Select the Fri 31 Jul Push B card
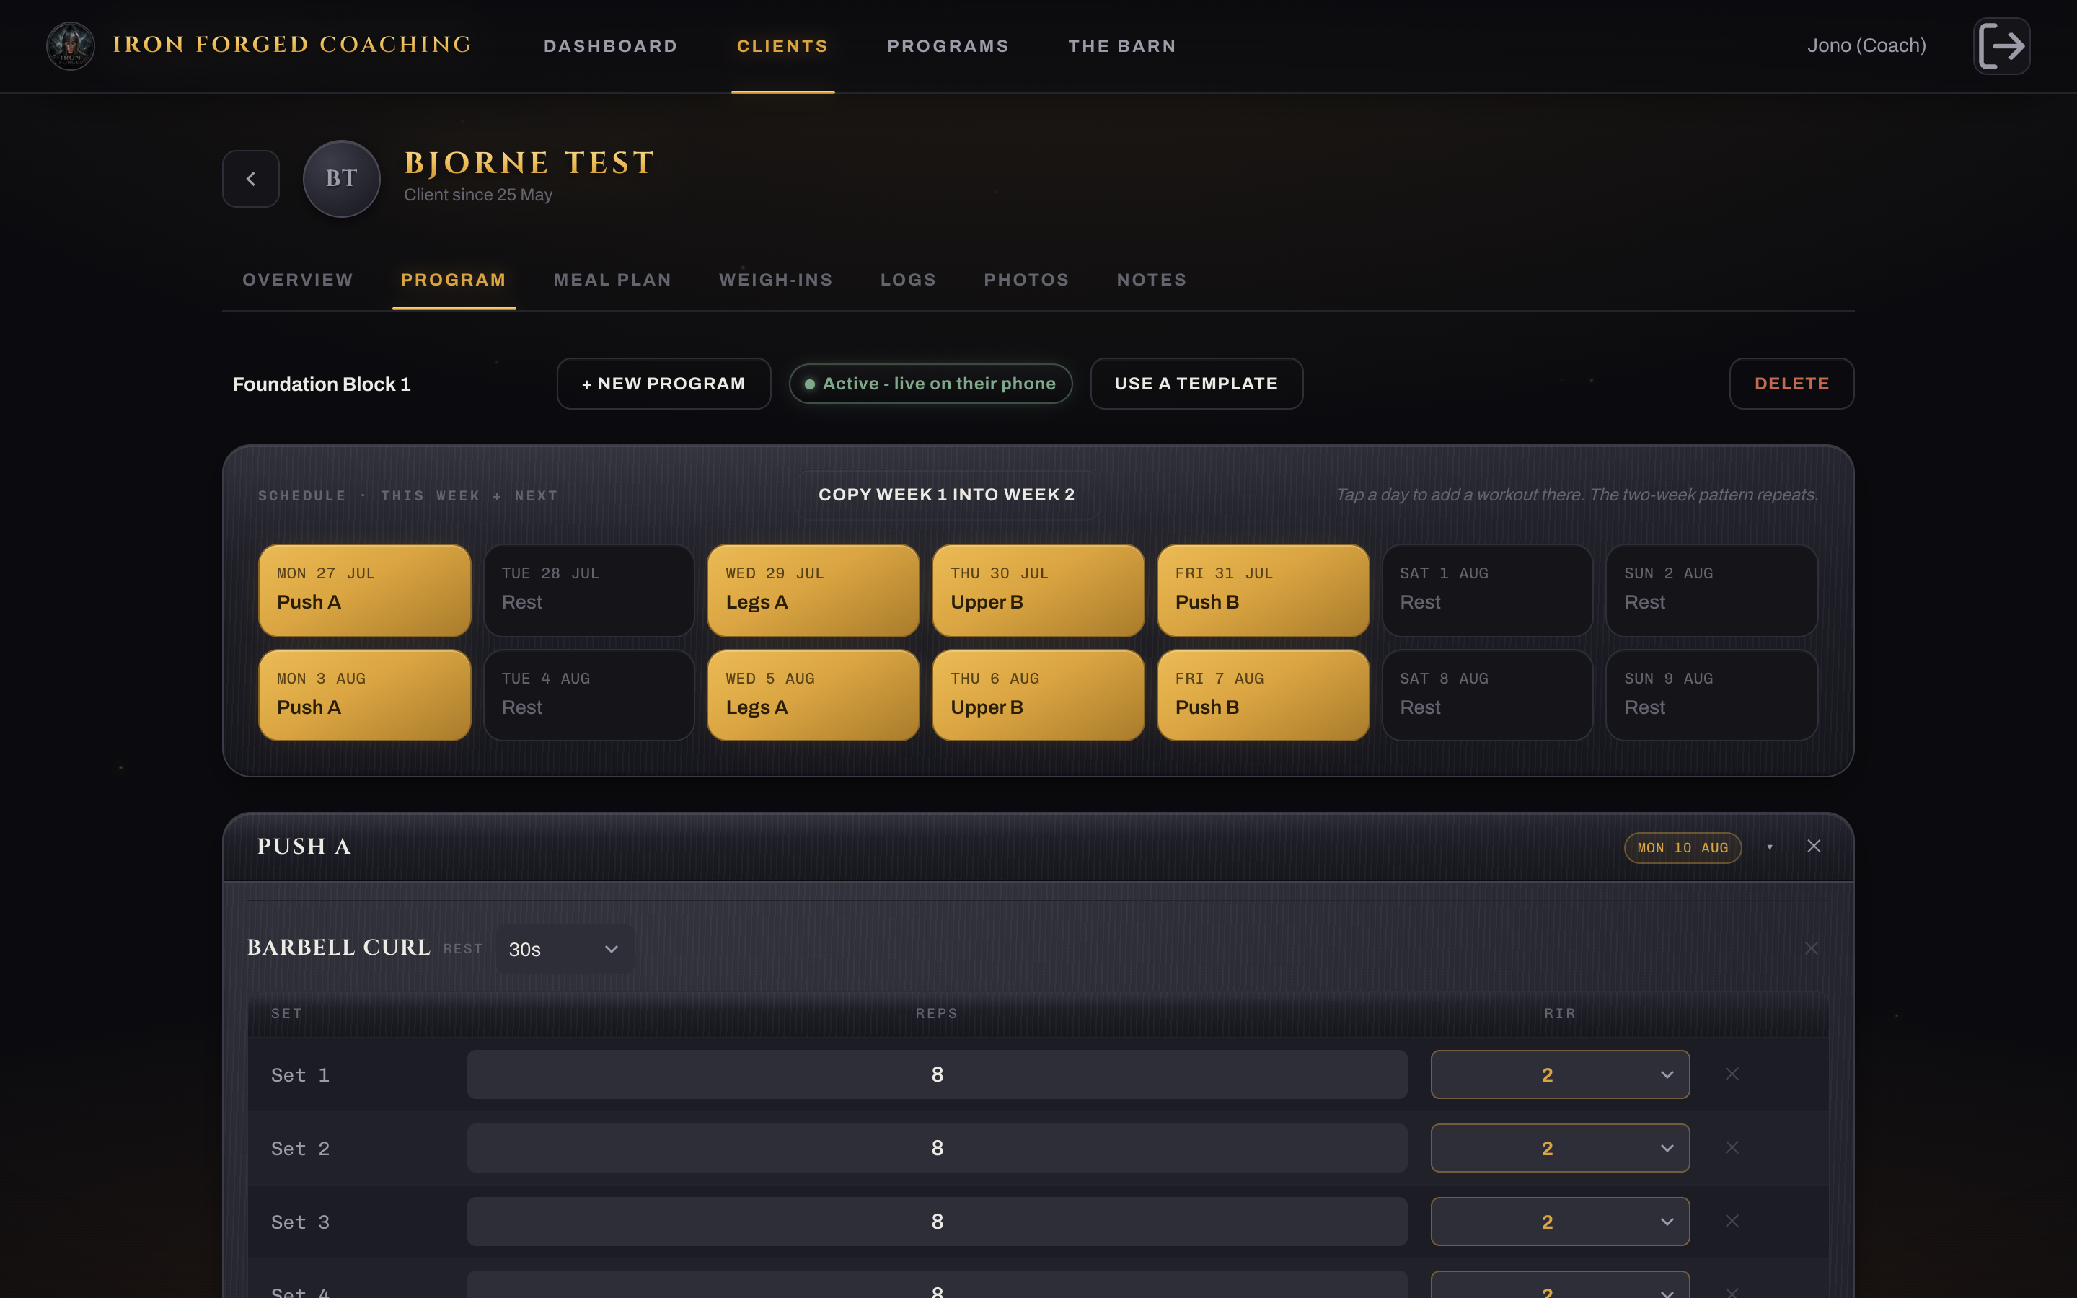The image size is (2077, 1298). pos(1264,590)
